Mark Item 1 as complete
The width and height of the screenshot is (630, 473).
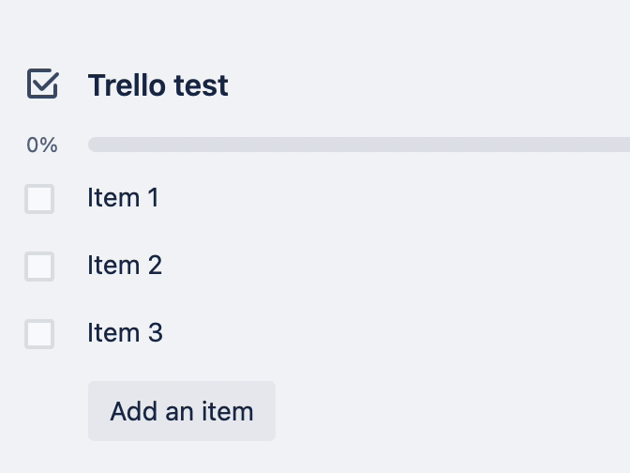[39, 199]
